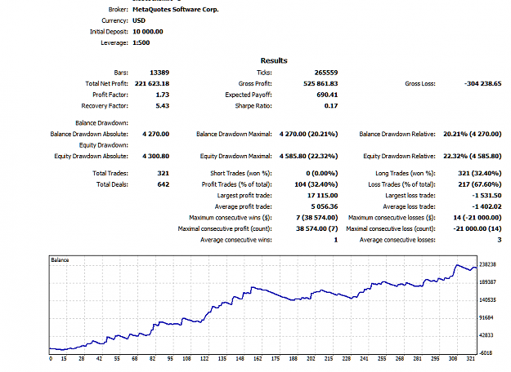Select Sharpe Ratio value 0.17
This screenshot has width=511, height=372.
(x=331, y=106)
